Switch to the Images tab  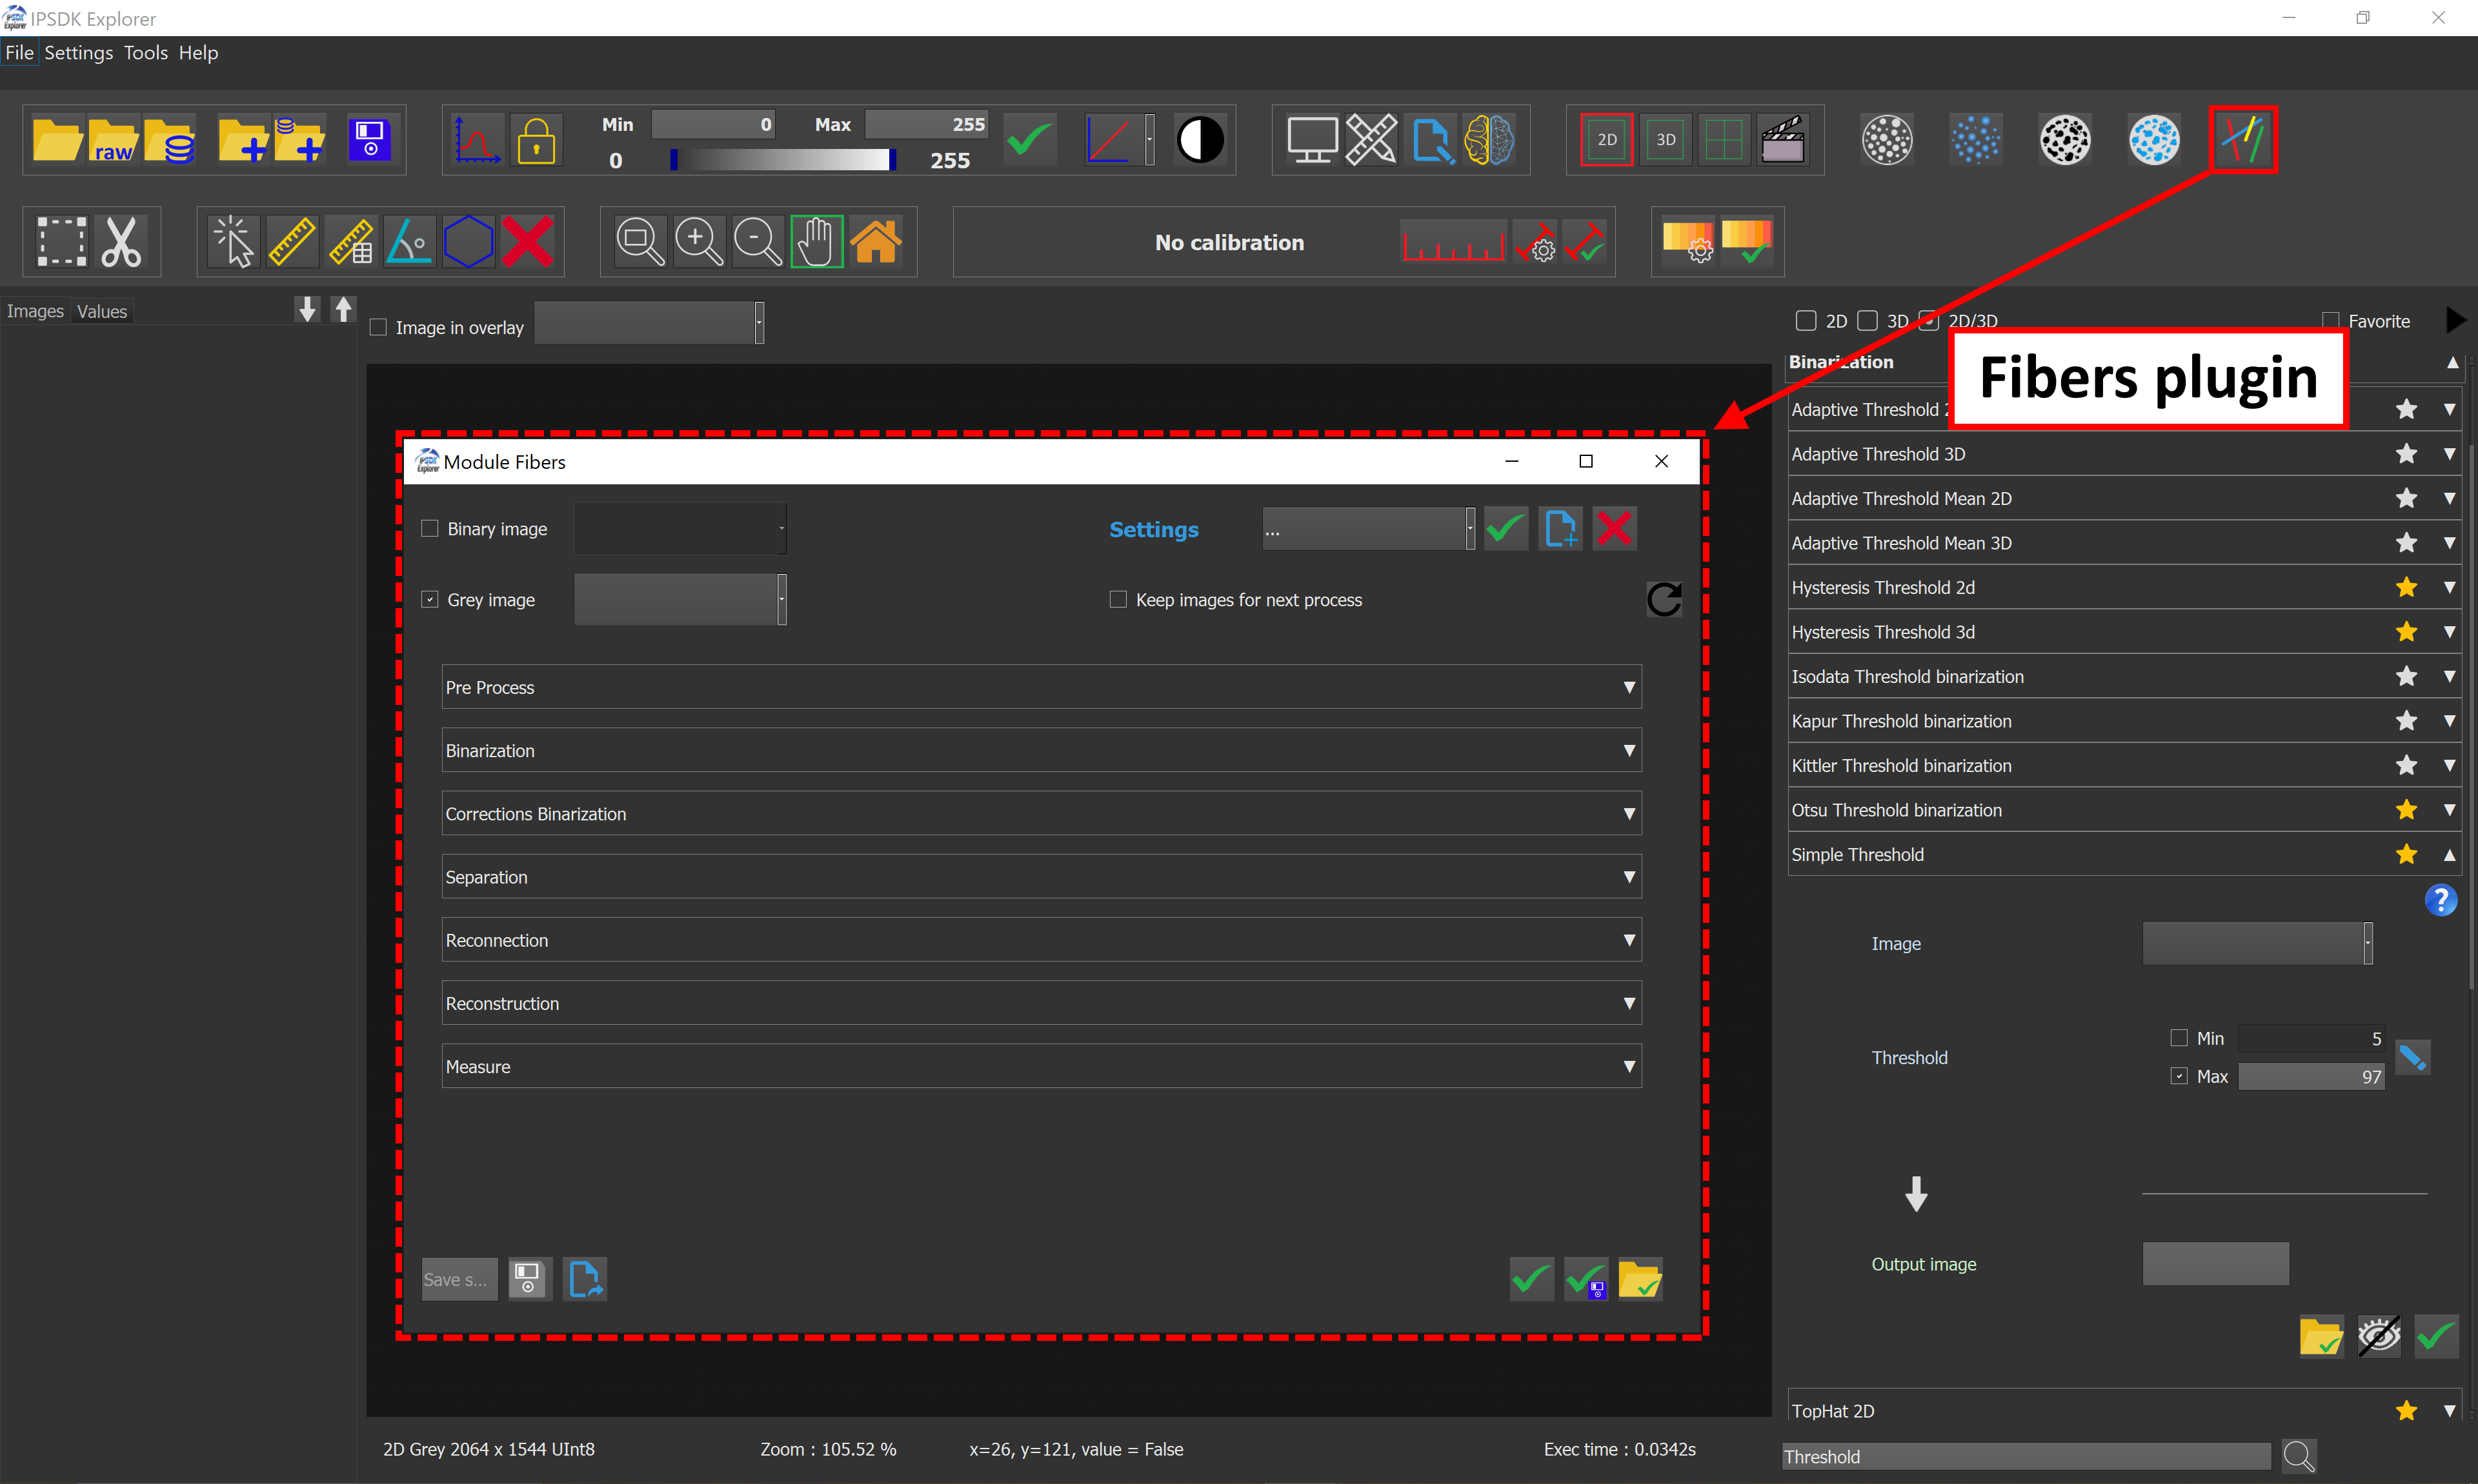[35, 311]
